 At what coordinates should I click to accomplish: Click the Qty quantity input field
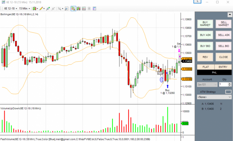(x=224, y=84)
